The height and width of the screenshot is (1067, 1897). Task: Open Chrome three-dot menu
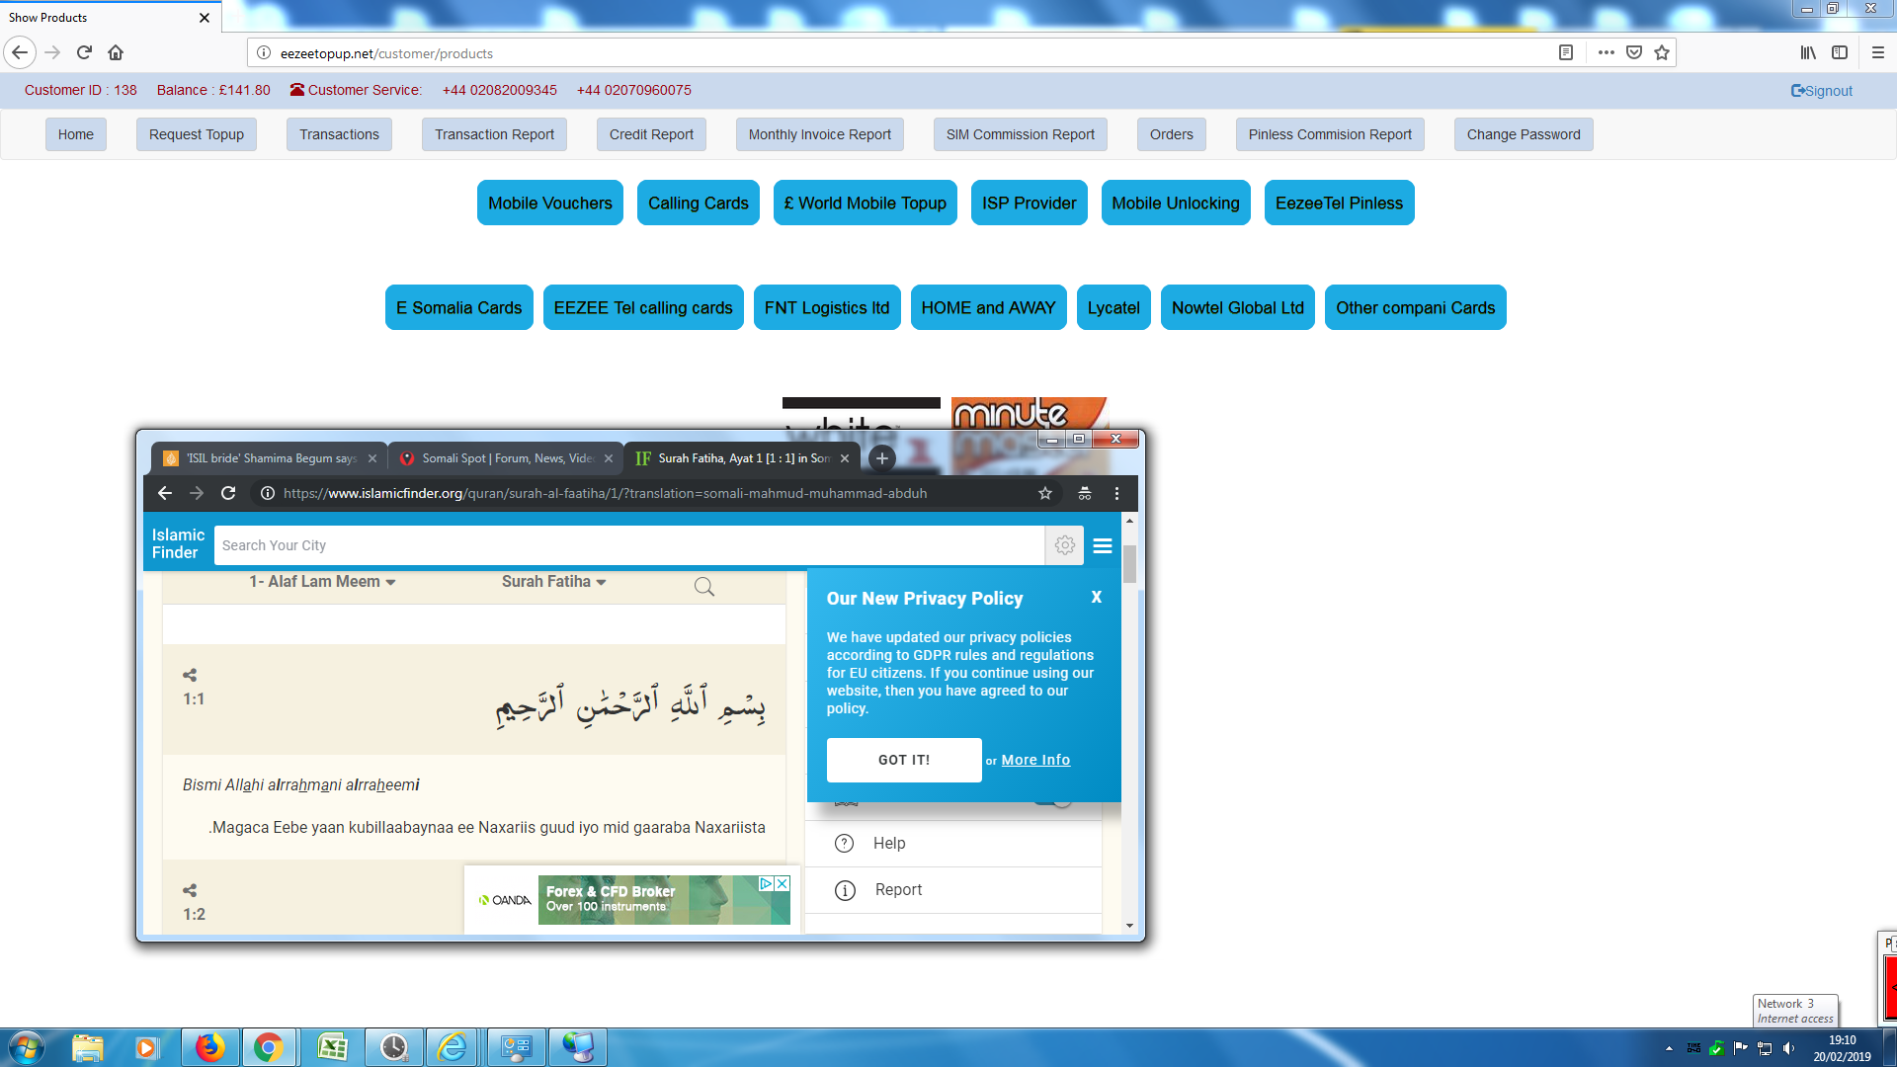(1117, 493)
